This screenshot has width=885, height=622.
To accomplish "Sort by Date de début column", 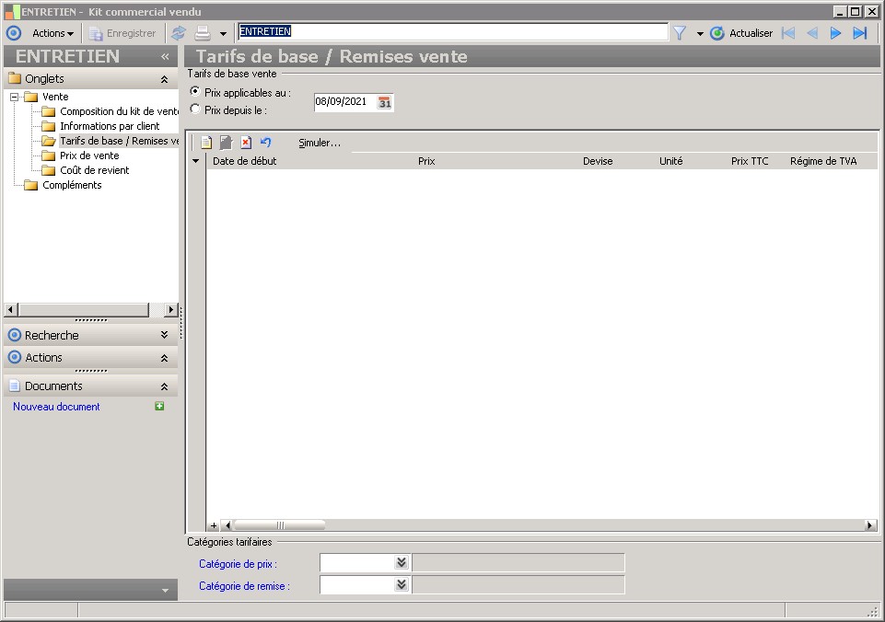I will [x=244, y=161].
